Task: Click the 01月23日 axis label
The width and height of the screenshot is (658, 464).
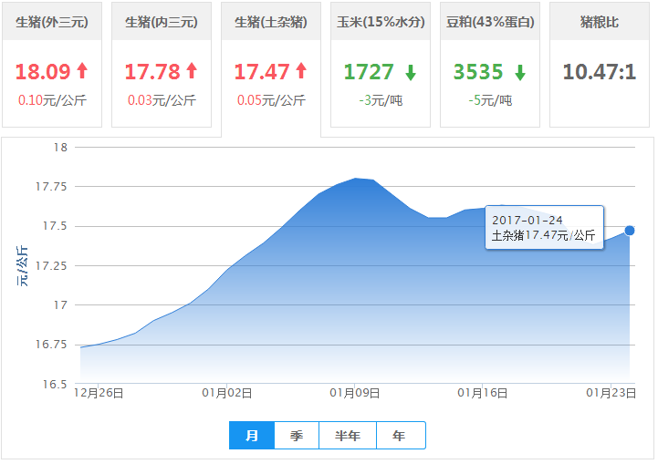Action: pos(611,393)
